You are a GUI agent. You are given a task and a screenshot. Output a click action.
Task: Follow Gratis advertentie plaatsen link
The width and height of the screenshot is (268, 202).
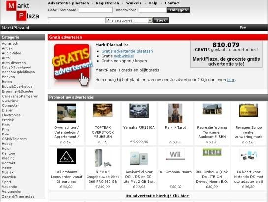[127, 51]
